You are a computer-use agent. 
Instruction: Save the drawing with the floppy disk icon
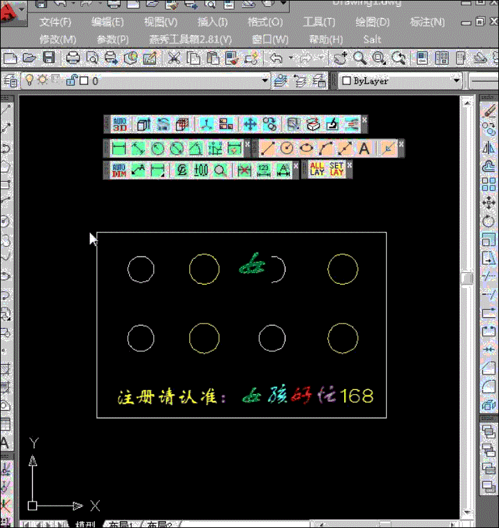point(49,58)
